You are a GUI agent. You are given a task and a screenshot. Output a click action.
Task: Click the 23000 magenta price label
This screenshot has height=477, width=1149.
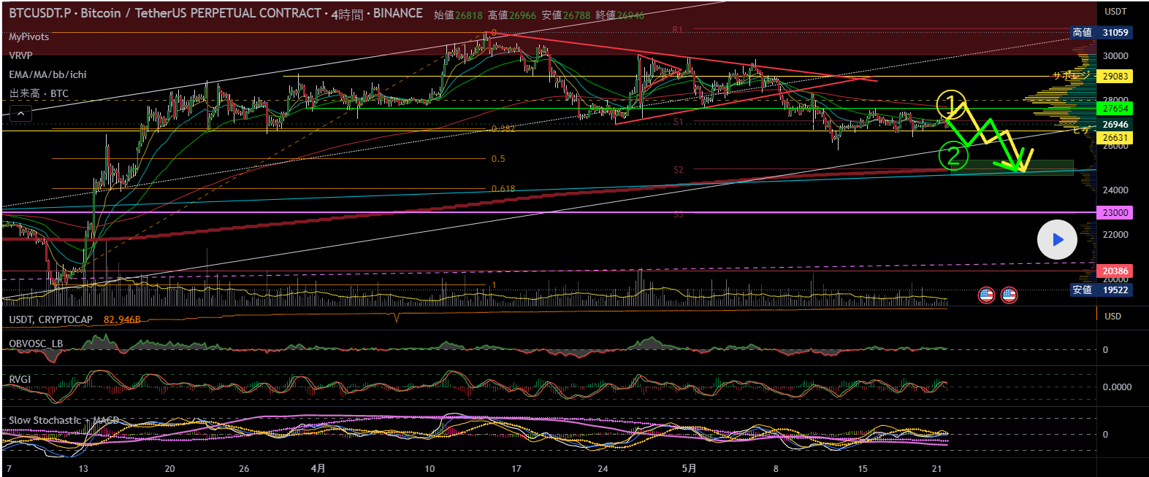1115,213
